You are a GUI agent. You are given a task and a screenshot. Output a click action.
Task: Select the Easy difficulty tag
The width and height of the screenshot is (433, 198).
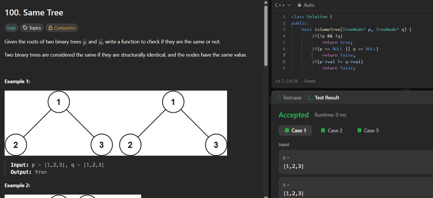[x=11, y=28]
